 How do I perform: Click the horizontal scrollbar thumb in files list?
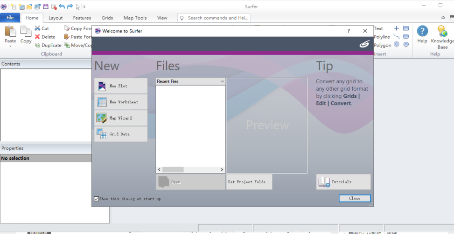(x=173, y=170)
